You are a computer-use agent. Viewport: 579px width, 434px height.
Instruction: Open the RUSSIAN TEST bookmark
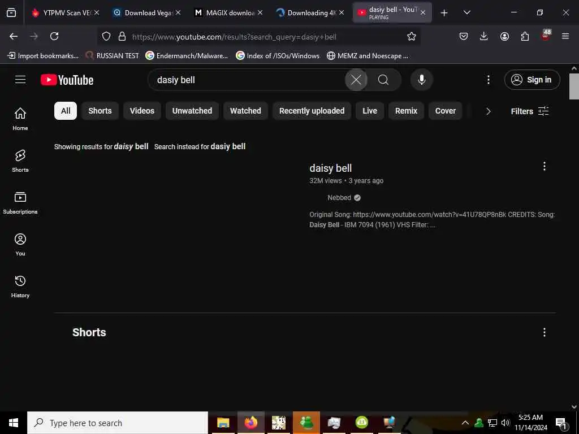(x=113, y=56)
